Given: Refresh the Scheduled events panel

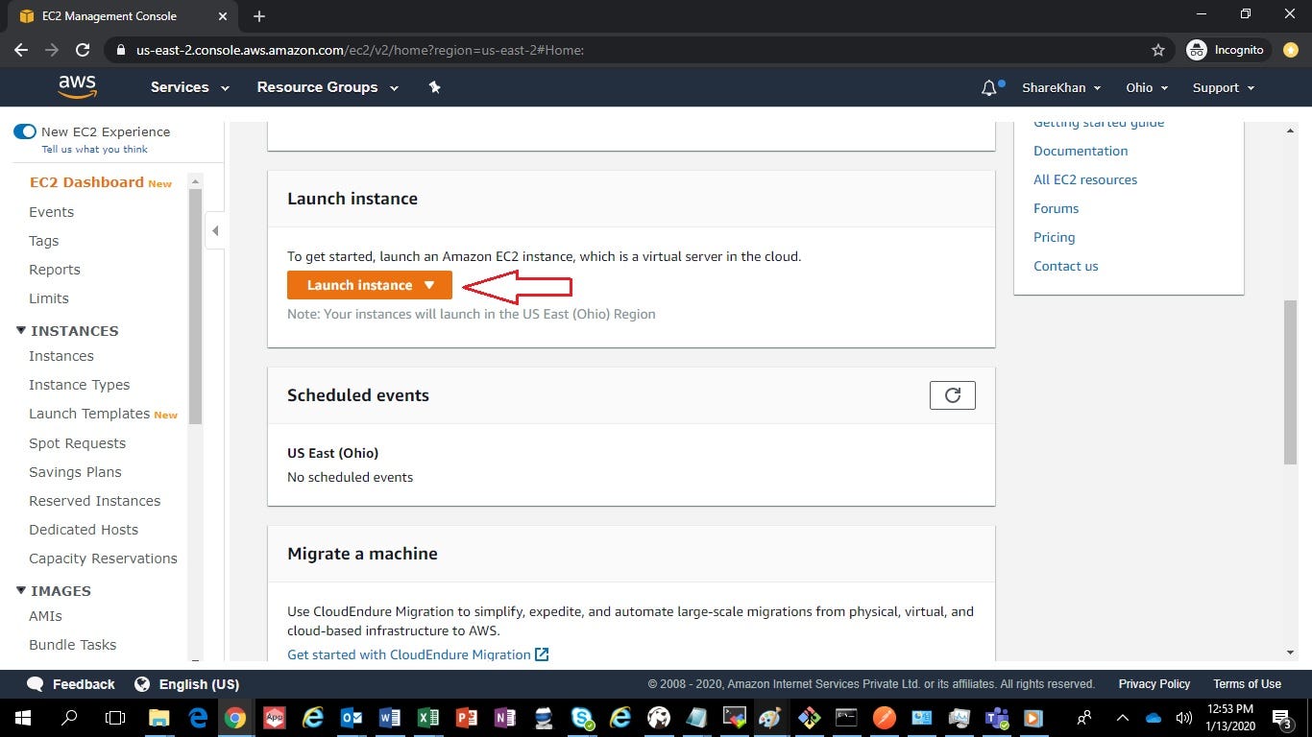Looking at the screenshot, I should coord(952,394).
